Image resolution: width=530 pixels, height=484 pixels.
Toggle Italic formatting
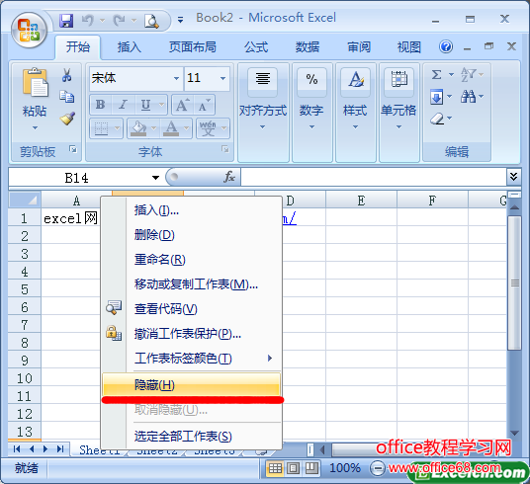tap(123, 105)
